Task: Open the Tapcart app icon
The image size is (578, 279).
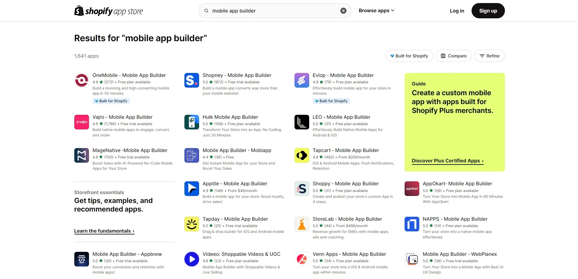Action: tap(302, 155)
